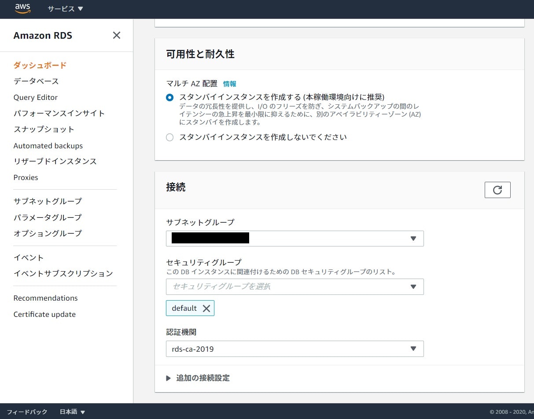This screenshot has height=419, width=534.
Task: Open Recommendations in the sidebar
Action: pyautogui.click(x=46, y=298)
